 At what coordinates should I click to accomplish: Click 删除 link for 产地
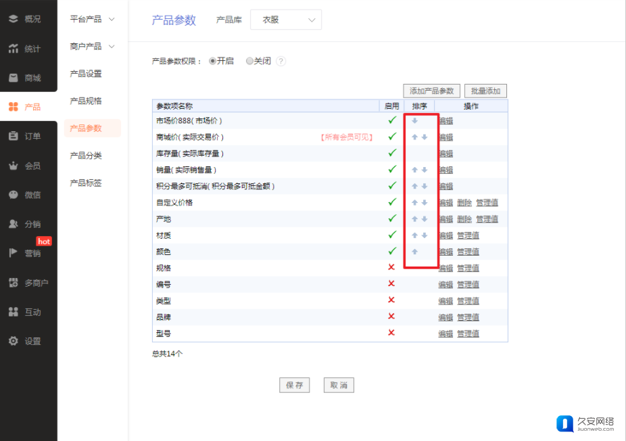pyautogui.click(x=464, y=219)
